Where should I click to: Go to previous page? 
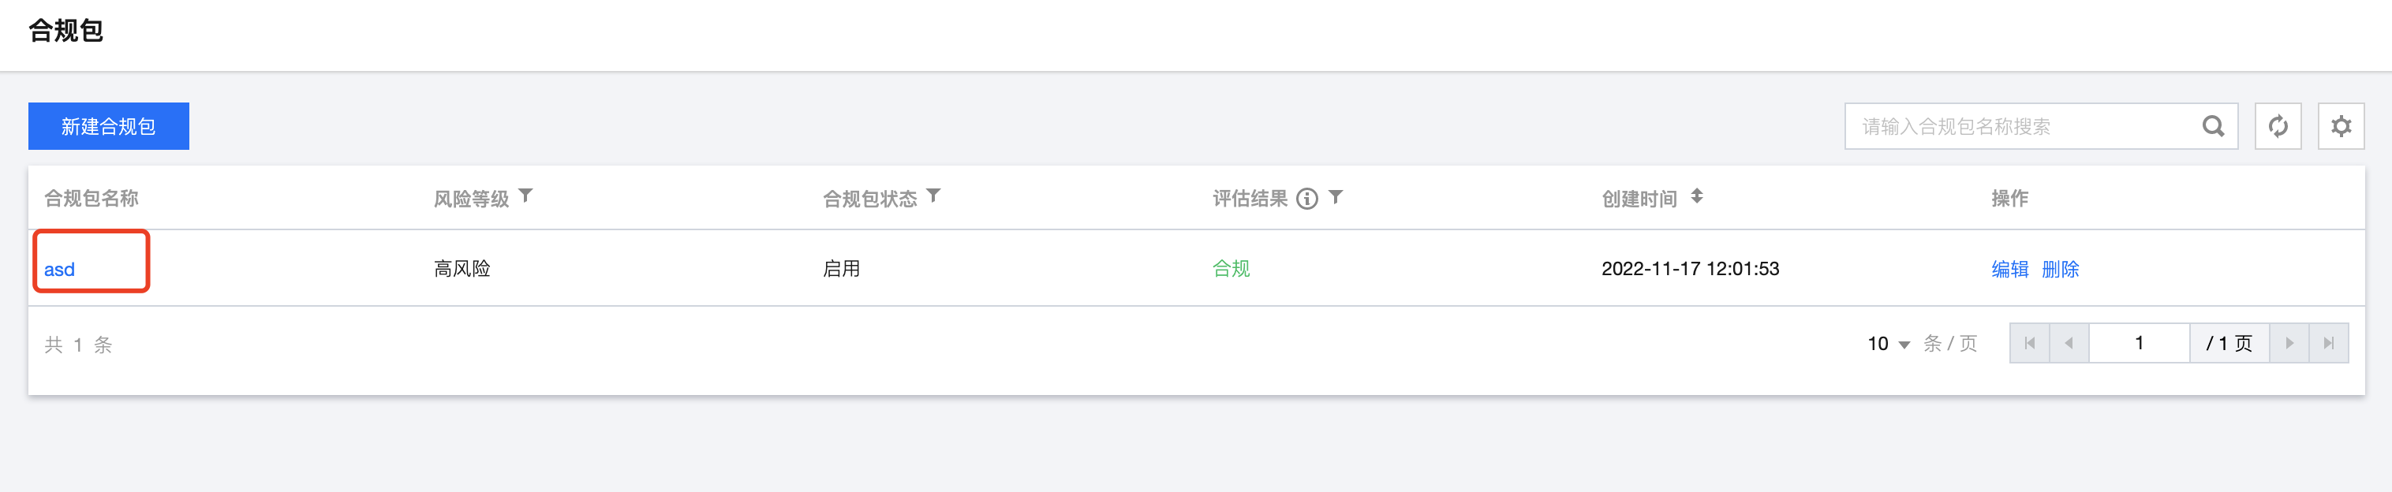pyautogui.click(x=2069, y=344)
